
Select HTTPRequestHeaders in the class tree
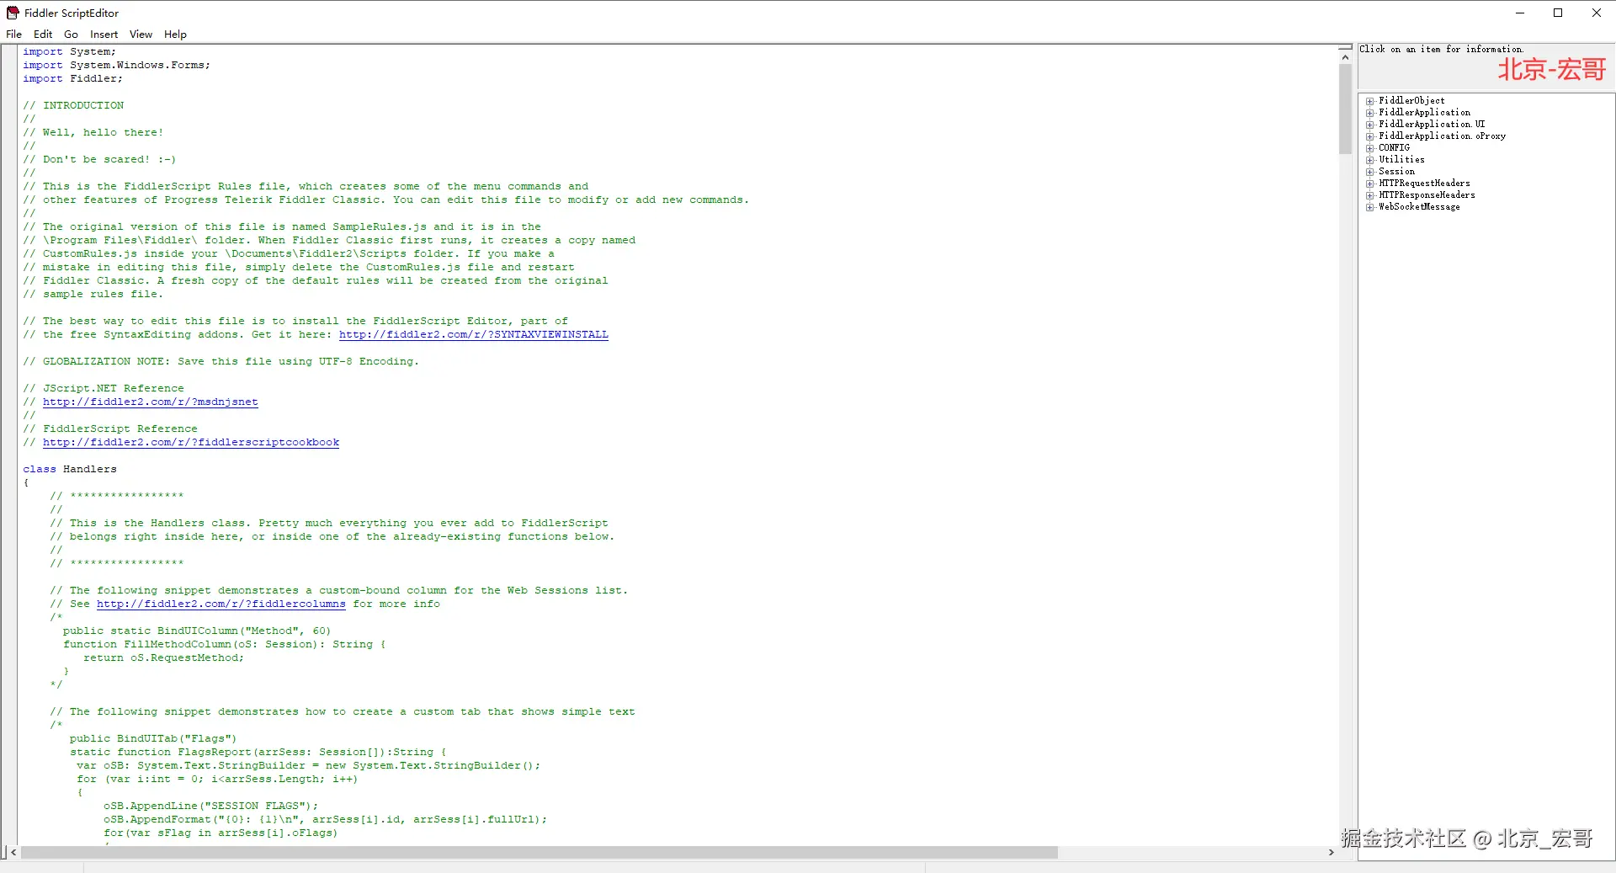coord(1424,184)
